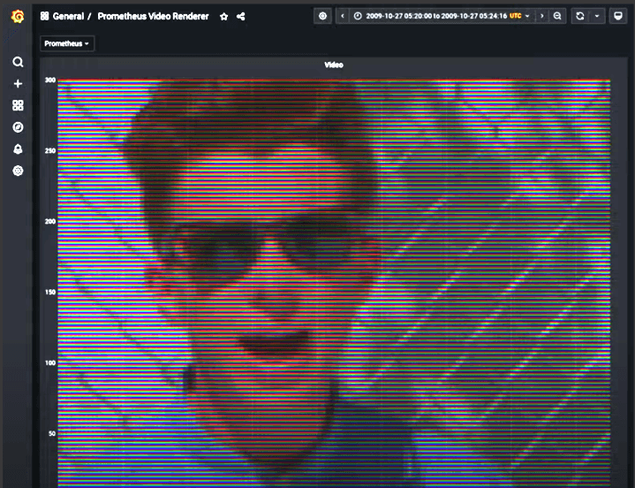Refresh the dashboard
This screenshot has width=635, height=488.
[x=580, y=16]
